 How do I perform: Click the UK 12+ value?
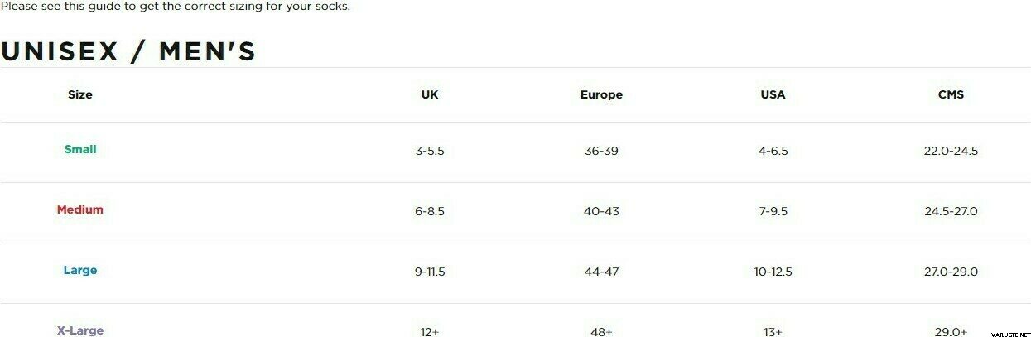430,332
